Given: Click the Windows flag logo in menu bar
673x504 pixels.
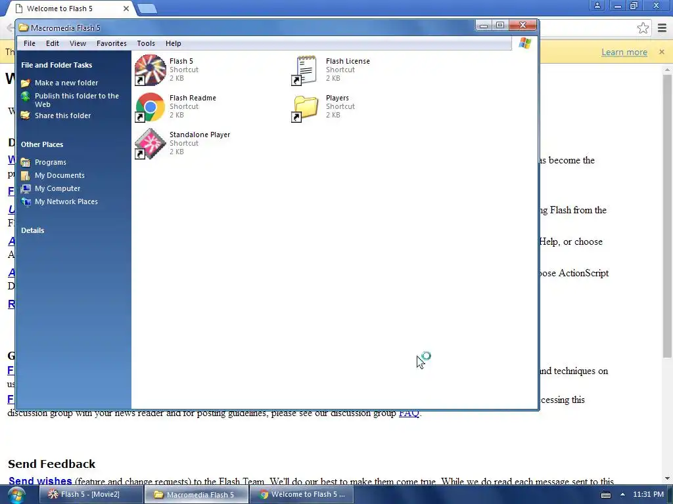Looking at the screenshot, I should [525, 43].
